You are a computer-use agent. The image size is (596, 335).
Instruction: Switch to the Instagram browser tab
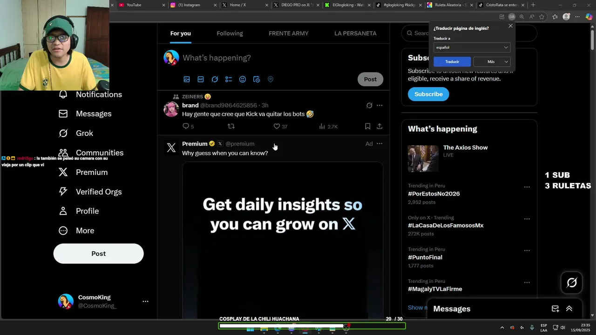click(193, 5)
